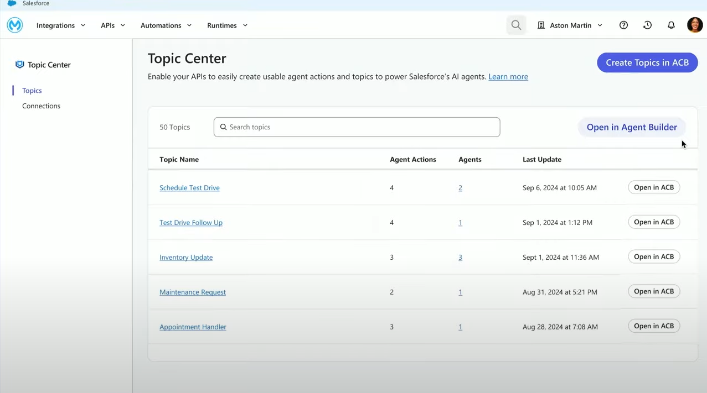Click the search icon inside Search topics field
This screenshot has width=707, height=393.
(x=224, y=127)
